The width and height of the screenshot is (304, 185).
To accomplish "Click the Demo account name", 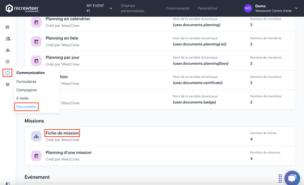I will [260, 6].
